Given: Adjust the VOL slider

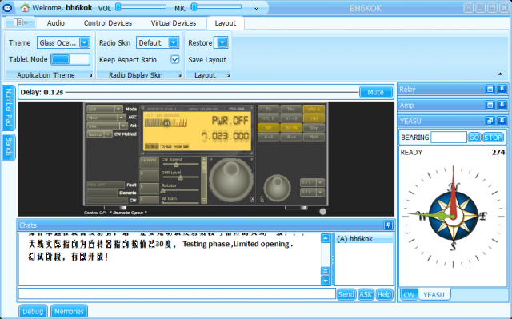Looking at the screenshot, I should [x=141, y=7].
